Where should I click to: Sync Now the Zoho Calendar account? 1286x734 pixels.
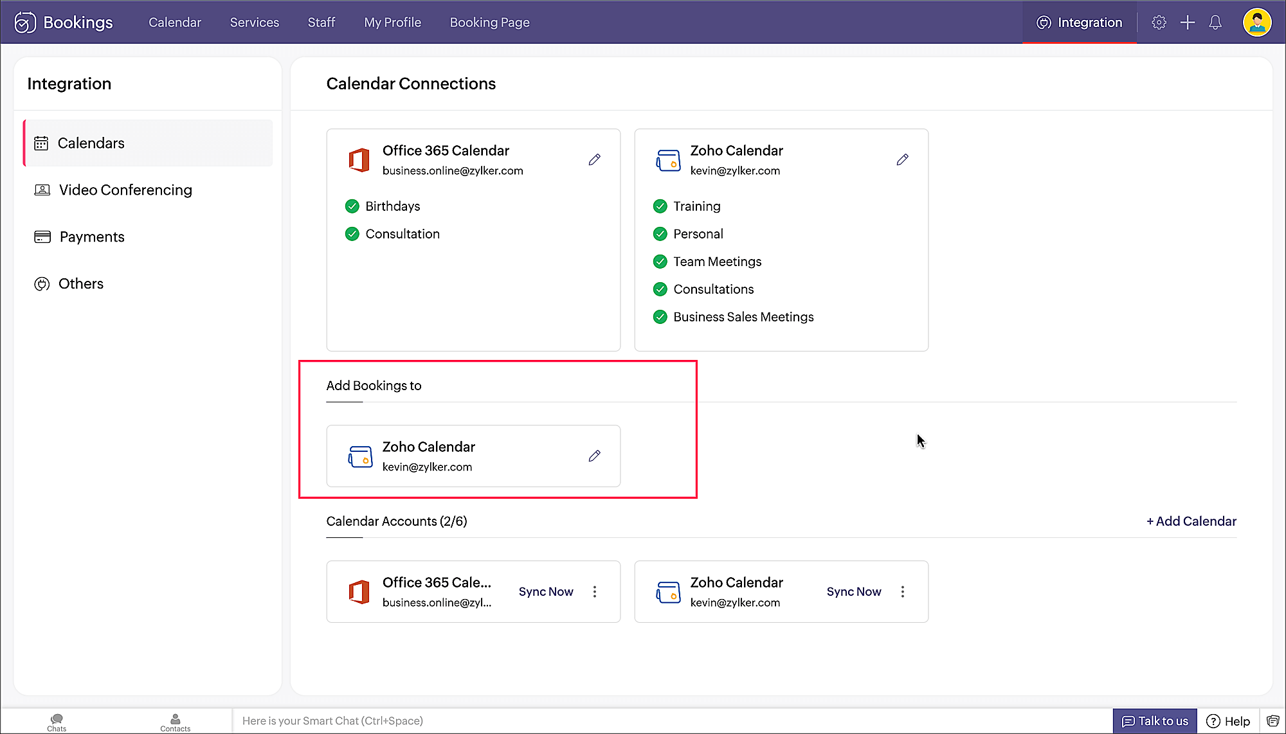click(854, 591)
